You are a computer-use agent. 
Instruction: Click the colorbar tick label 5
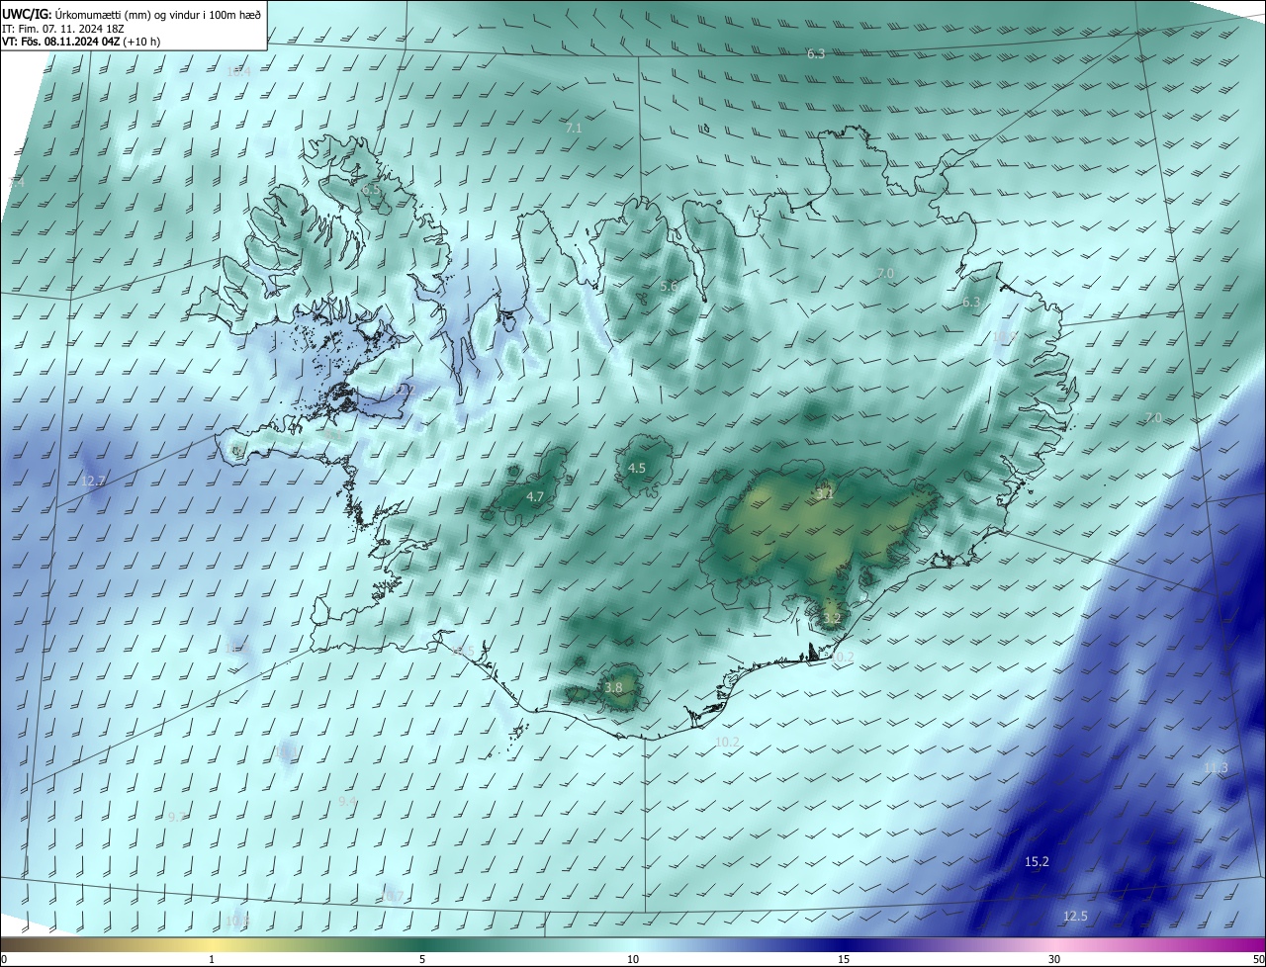[x=422, y=960]
